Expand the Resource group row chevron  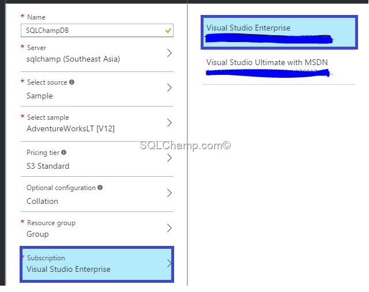169,228
